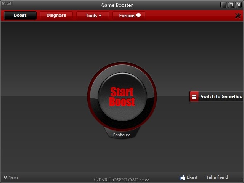The height and width of the screenshot is (183, 244).
Task: Maximize the Game Booster window
Action: click(x=231, y=5)
